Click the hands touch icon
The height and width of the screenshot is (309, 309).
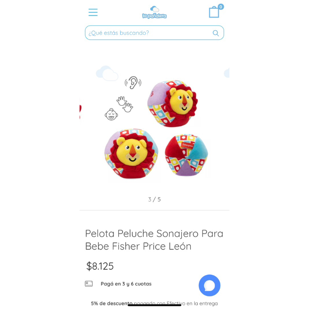coord(124,104)
